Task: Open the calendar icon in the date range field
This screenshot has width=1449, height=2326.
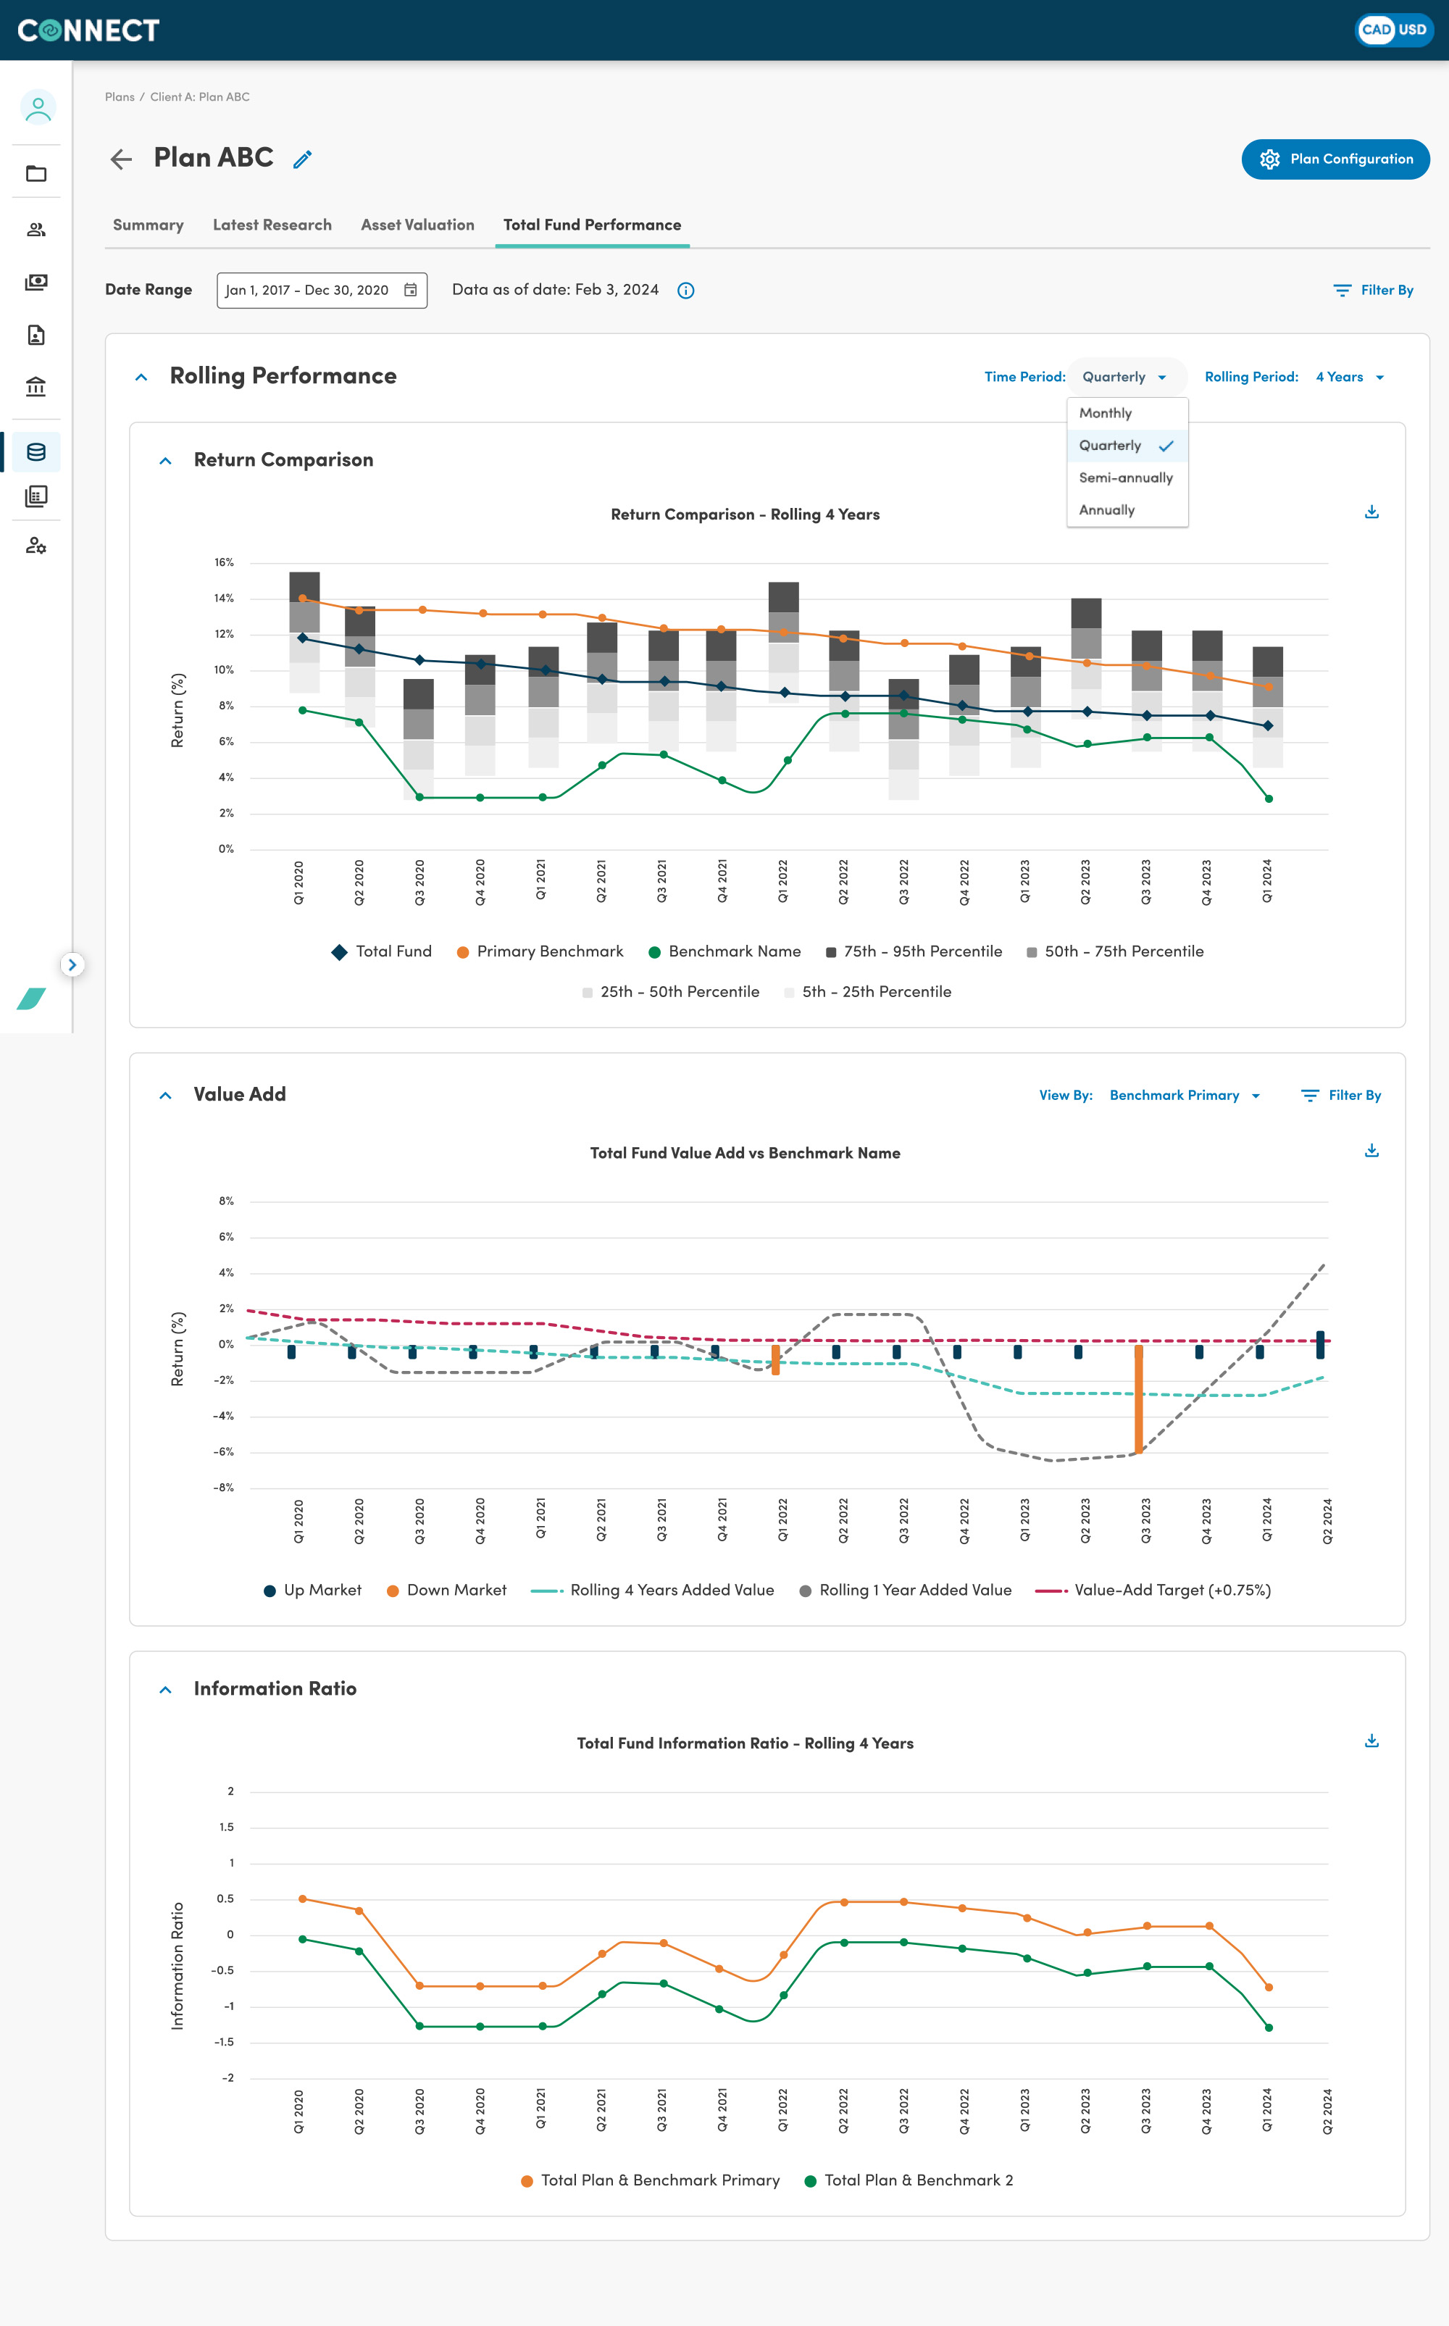Action: pyautogui.click(x=410, y=289)
